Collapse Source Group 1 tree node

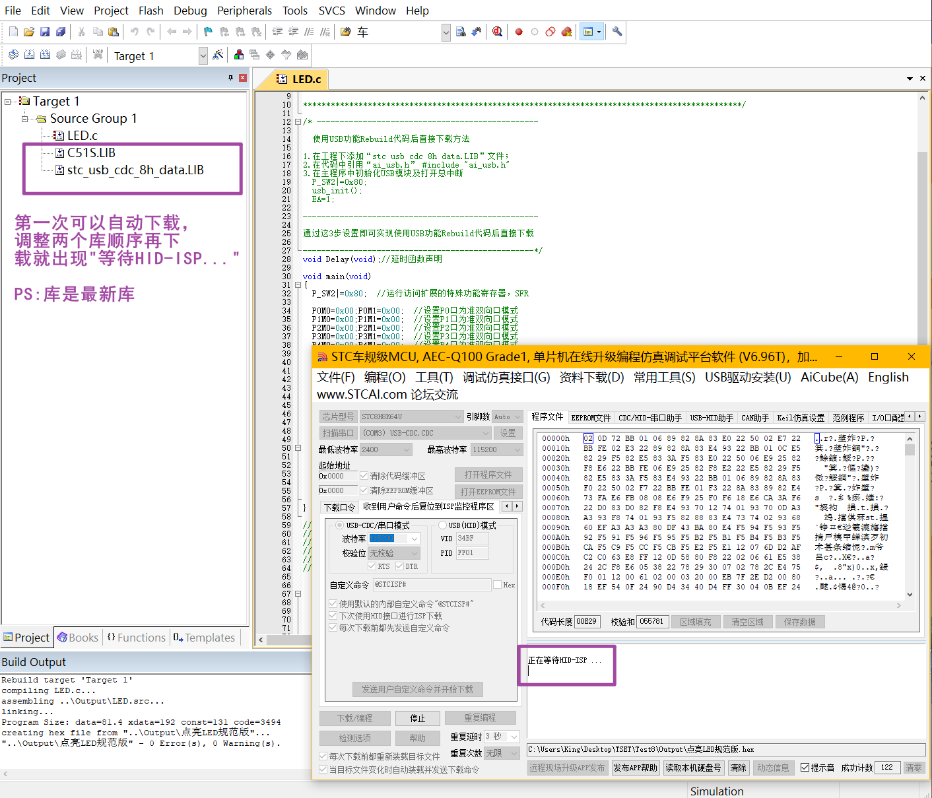pyautogui.click(x=25, y=119)
